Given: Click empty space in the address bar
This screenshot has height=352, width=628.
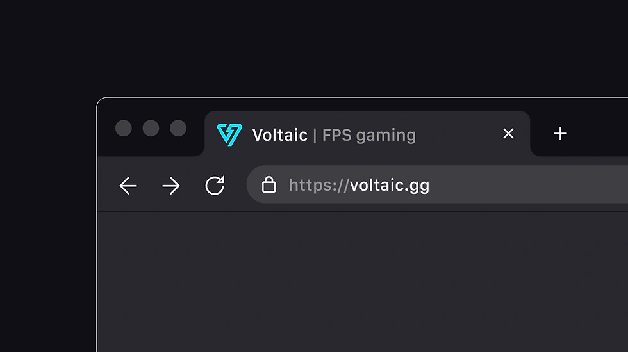Looking at the screenshot, I should click(532, 186).
